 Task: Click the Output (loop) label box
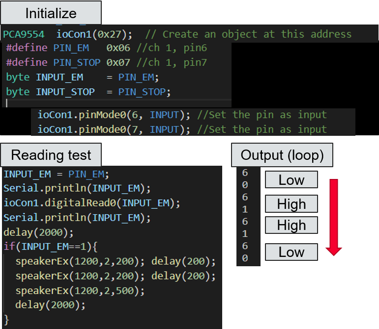[x=282, y=155]
